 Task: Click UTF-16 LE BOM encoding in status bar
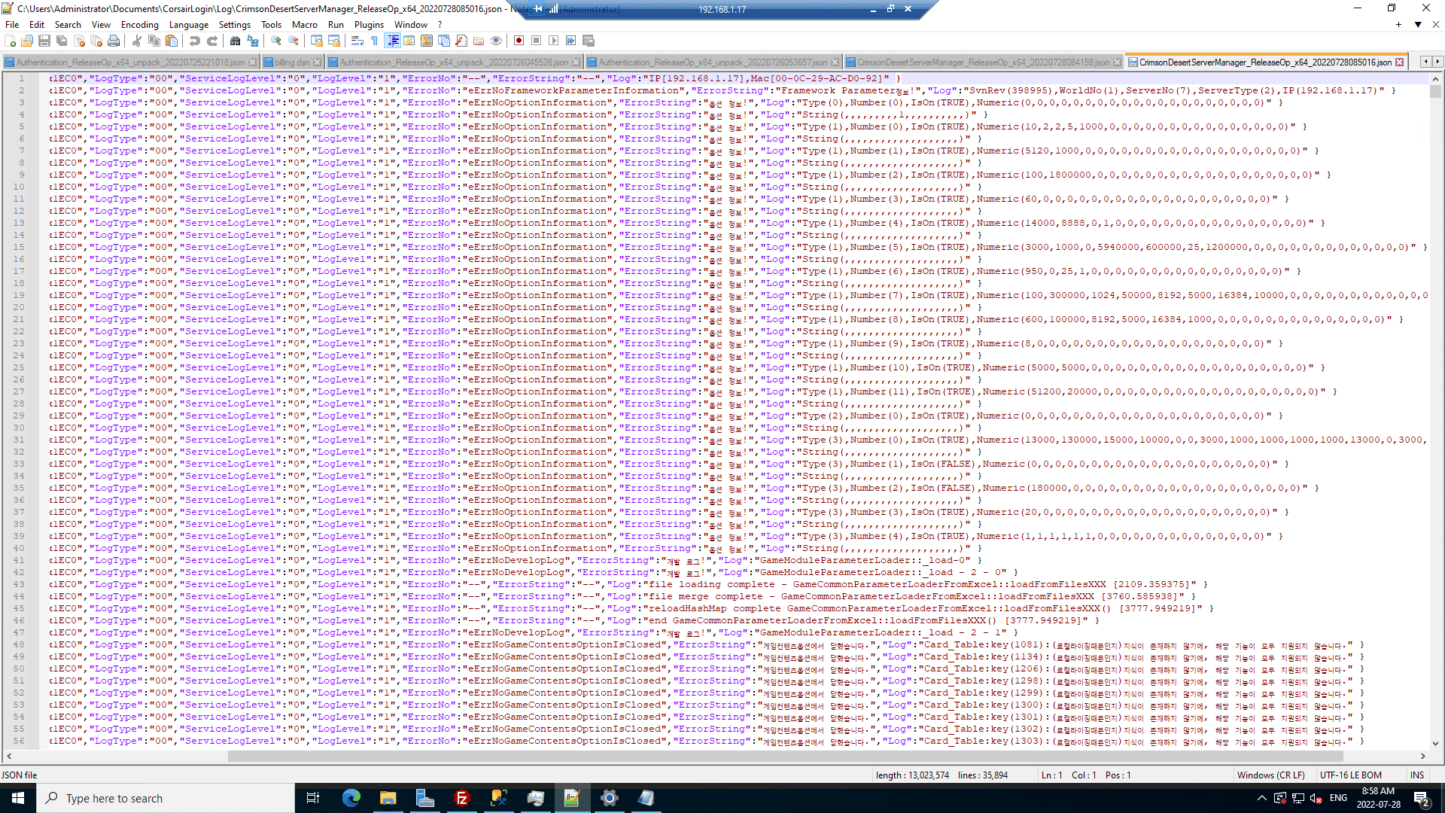click(x=1350, y=775)
